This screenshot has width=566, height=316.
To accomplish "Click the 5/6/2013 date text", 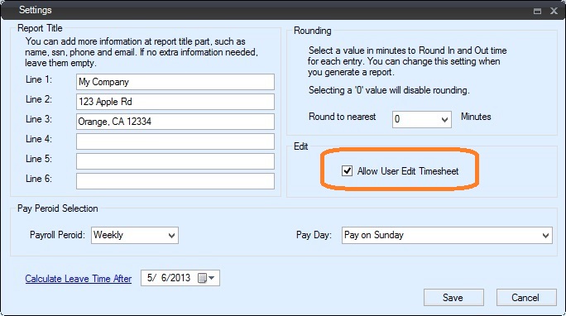I will [169, 278].
